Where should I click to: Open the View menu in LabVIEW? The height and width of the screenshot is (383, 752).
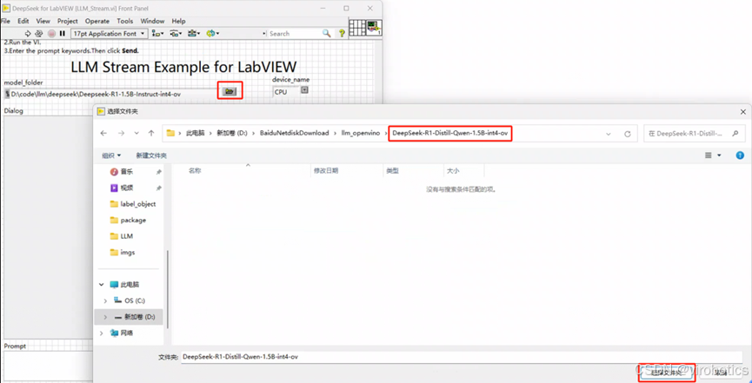pos(43,21)
